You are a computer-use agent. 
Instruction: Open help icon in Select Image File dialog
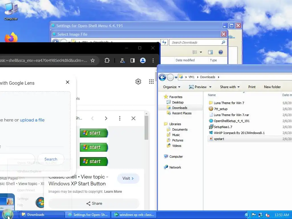coord(221,52)
